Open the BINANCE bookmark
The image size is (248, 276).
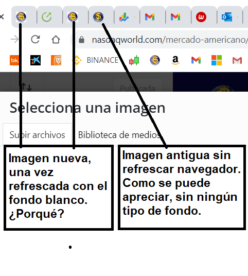(95, 60)
